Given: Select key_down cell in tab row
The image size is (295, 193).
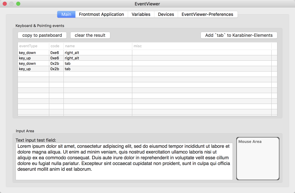Looking at the screenshot, I should coord(33,63).
